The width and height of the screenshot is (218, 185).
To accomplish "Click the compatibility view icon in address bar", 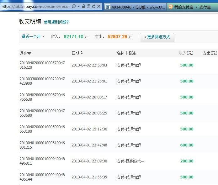I will [89, 6].
